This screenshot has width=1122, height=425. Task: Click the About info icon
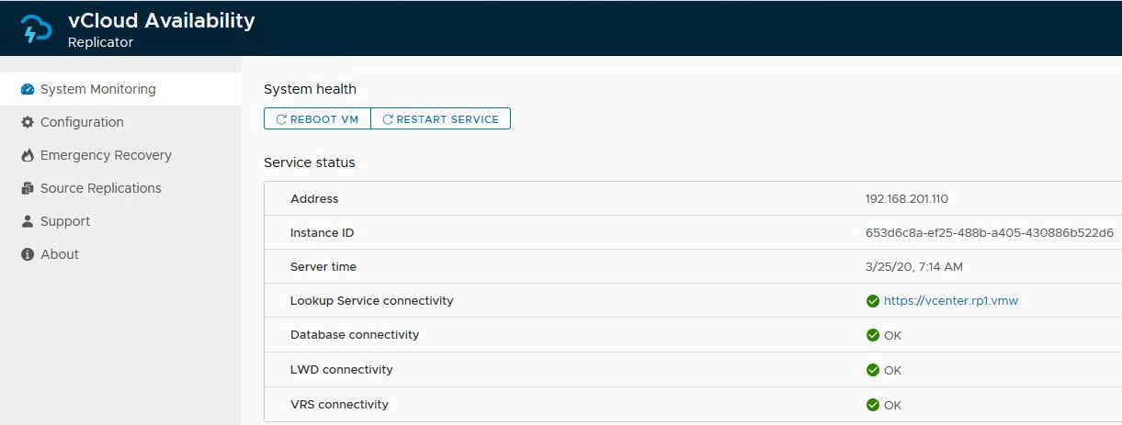point(28,254)
